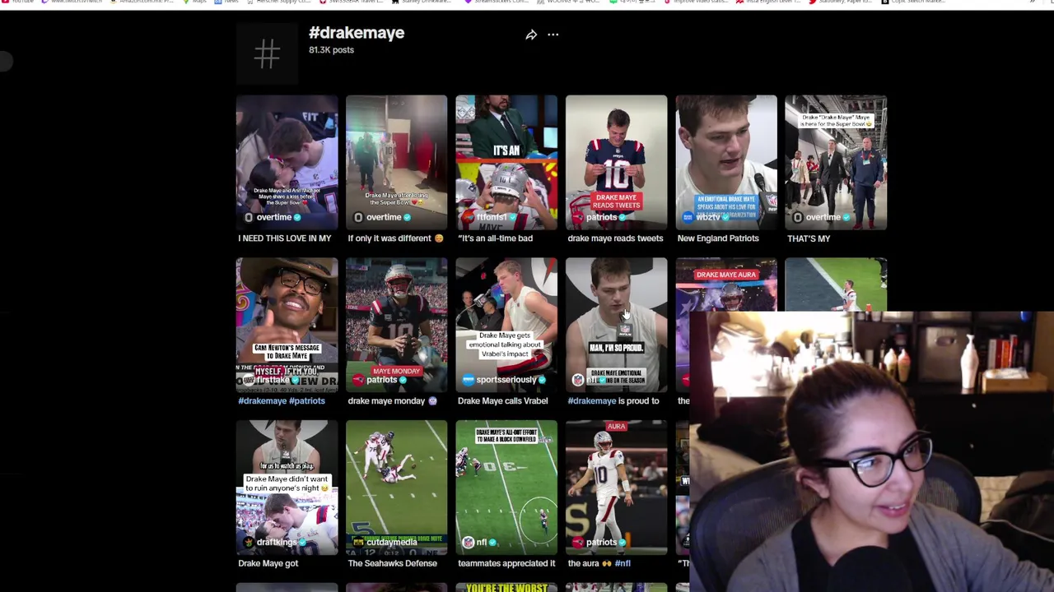Click the caption '#drakemaye is proud to'
The image size is (1054, 592).
(x=613, y=401)
